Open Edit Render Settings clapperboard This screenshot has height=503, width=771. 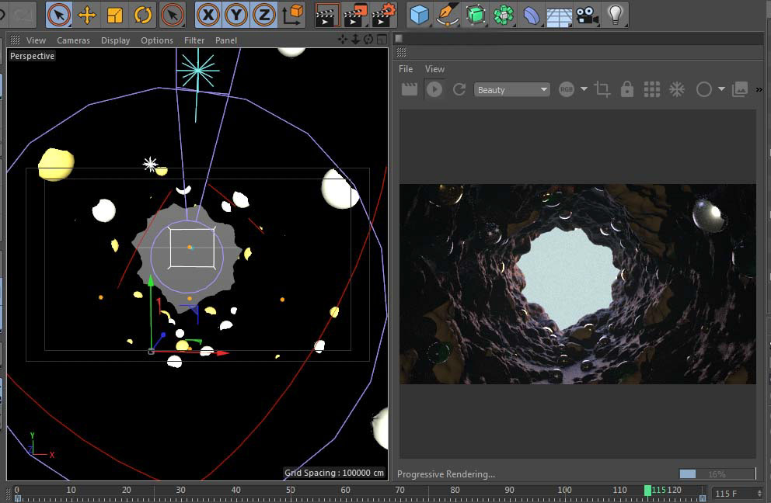point(383,15)
